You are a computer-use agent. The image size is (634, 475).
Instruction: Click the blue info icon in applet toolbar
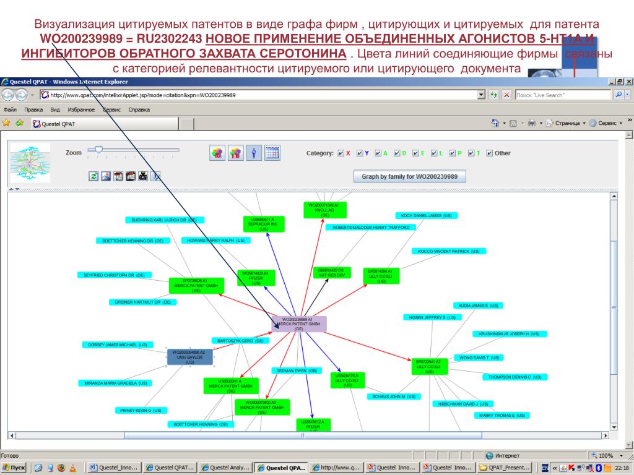click(155, 176)
